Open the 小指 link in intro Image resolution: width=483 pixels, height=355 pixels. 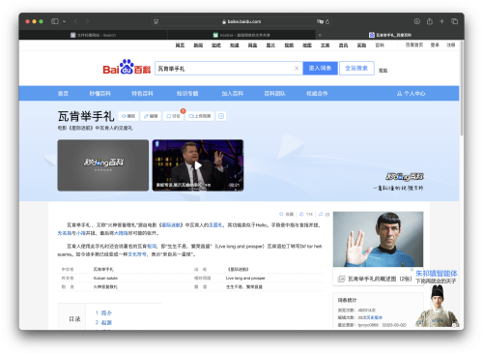[81, 233]
